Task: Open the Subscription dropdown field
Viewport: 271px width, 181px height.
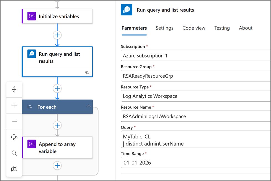Action: 196,56
